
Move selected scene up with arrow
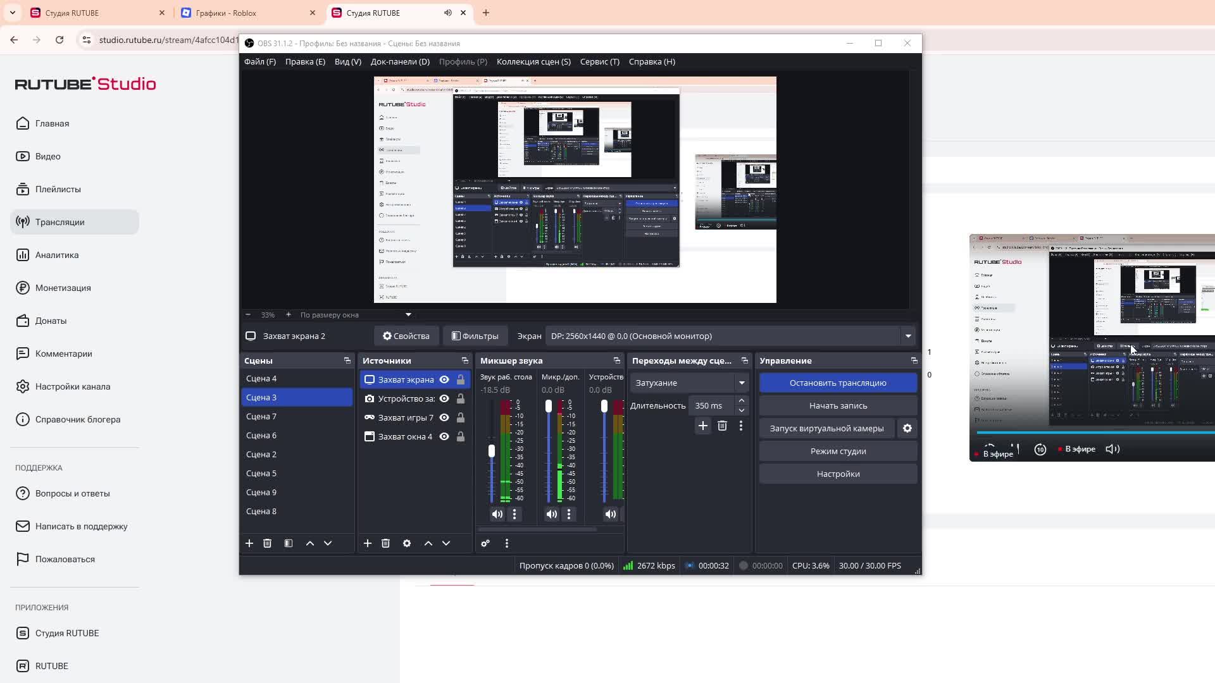310,543
